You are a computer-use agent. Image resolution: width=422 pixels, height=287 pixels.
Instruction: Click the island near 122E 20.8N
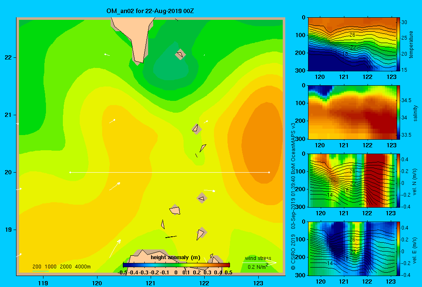click(196, 129)
